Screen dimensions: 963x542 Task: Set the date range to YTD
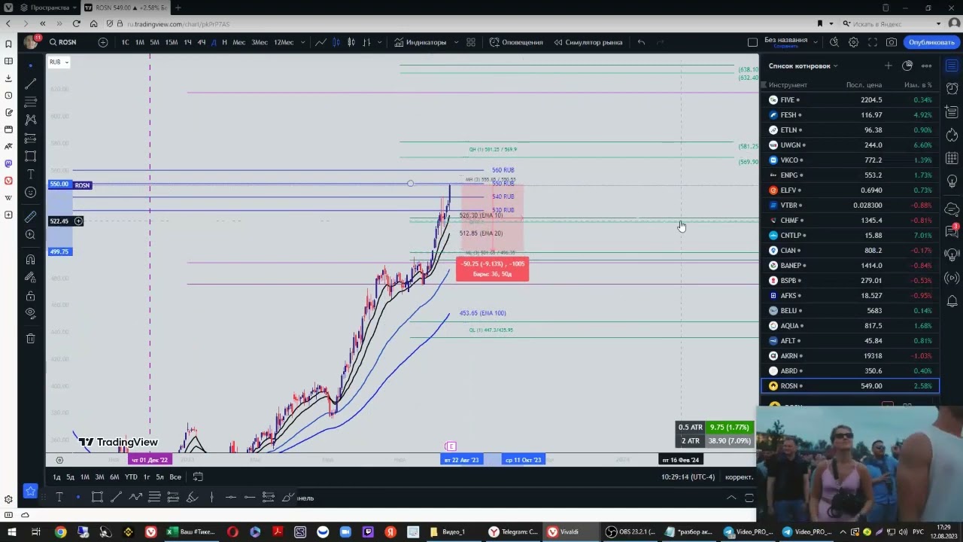(x=131, y=477)
